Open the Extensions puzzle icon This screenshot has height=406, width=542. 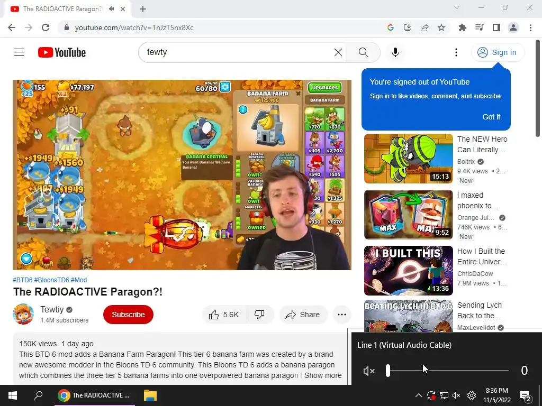tap(463, 27)
